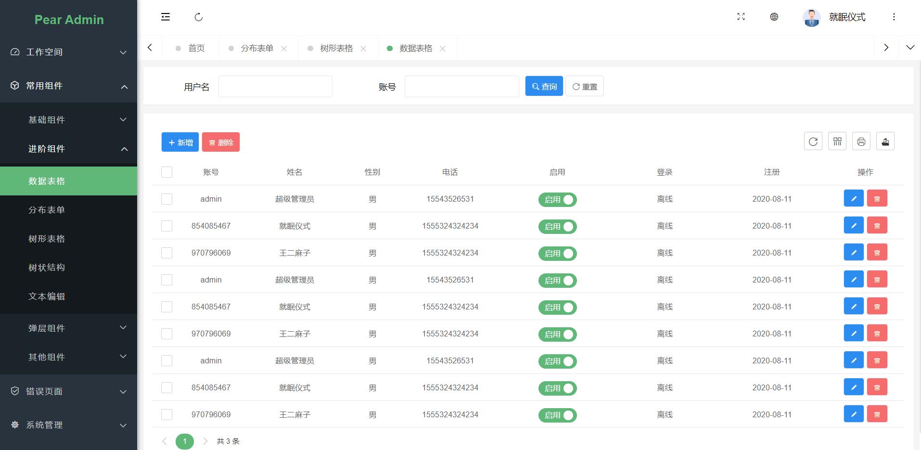Collapse the 常用组件 sidebar menu
The height and width of the screenshot is (450, 921).
[x=68, y=86]
